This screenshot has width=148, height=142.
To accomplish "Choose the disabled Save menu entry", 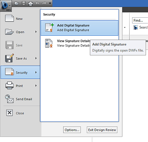I will pyautogui.click(x=21, y=45).
